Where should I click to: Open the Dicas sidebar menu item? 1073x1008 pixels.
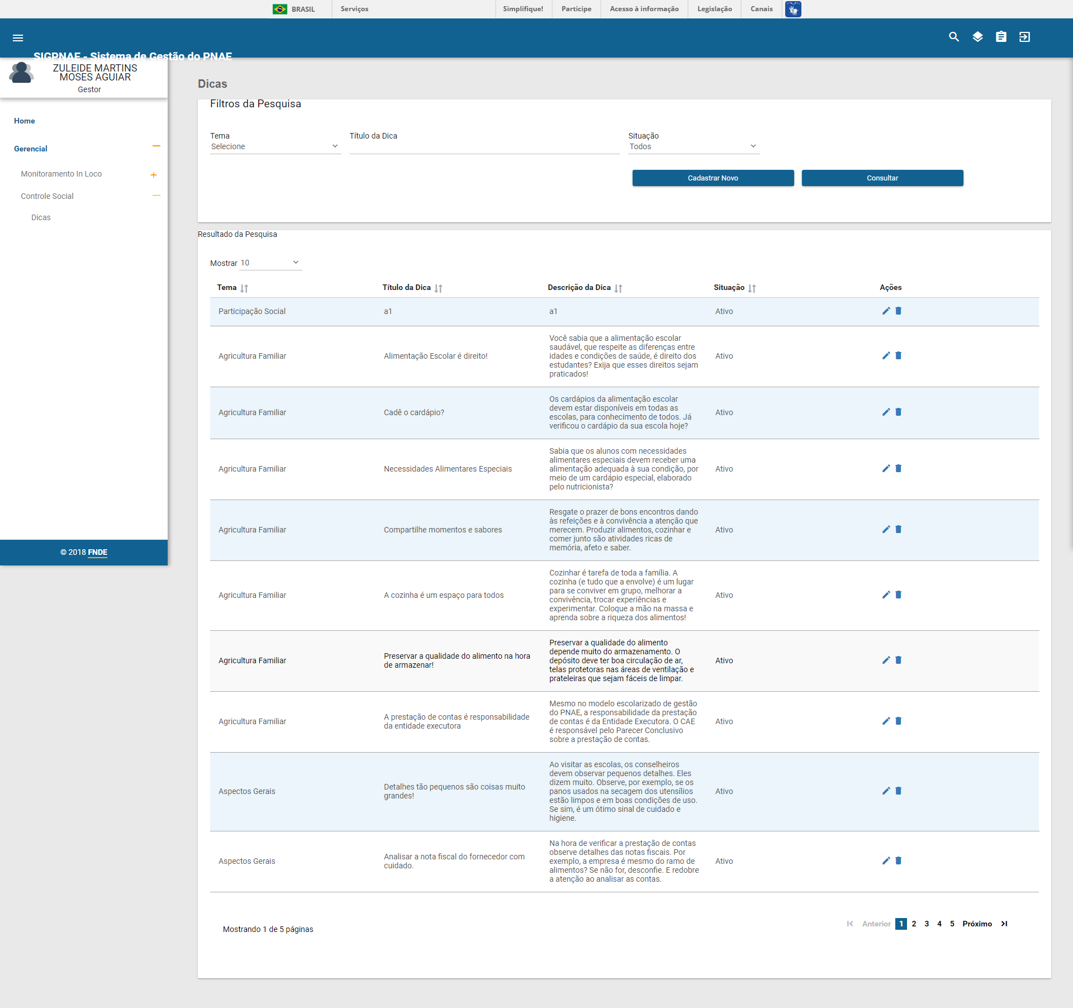(x=41, y=217)
